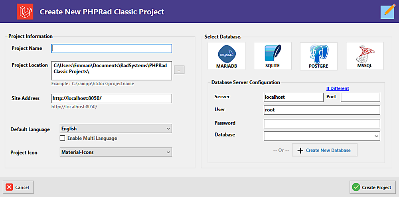Enable Multi Language checkbox
399x197 pixels.
coord(62,138)
